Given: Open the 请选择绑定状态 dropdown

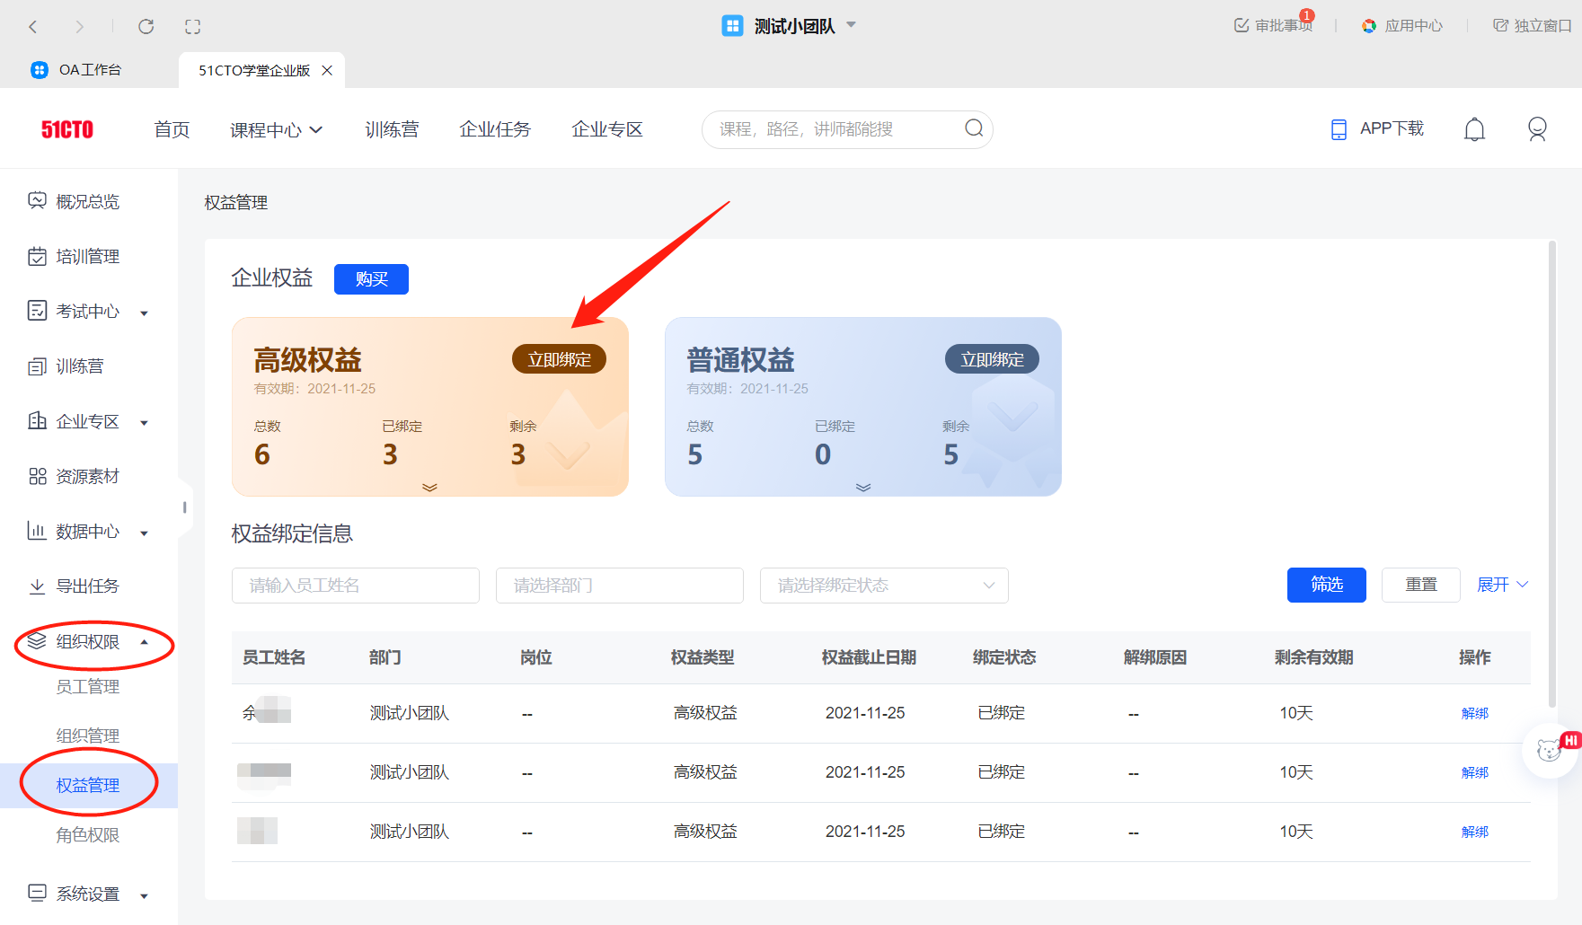Looking at the screenshot, I should (x=884, y=586).
